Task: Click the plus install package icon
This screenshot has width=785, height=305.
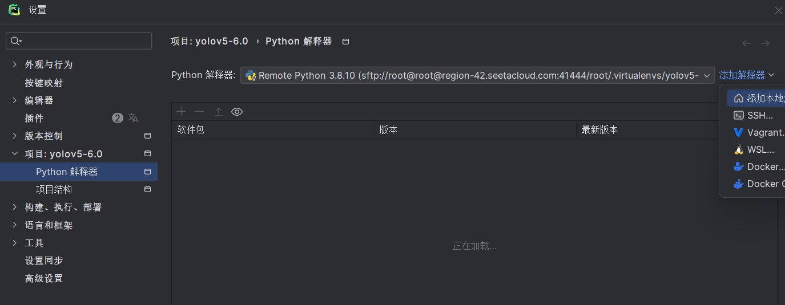Action: pyautogui.click(x=181, y=112)
